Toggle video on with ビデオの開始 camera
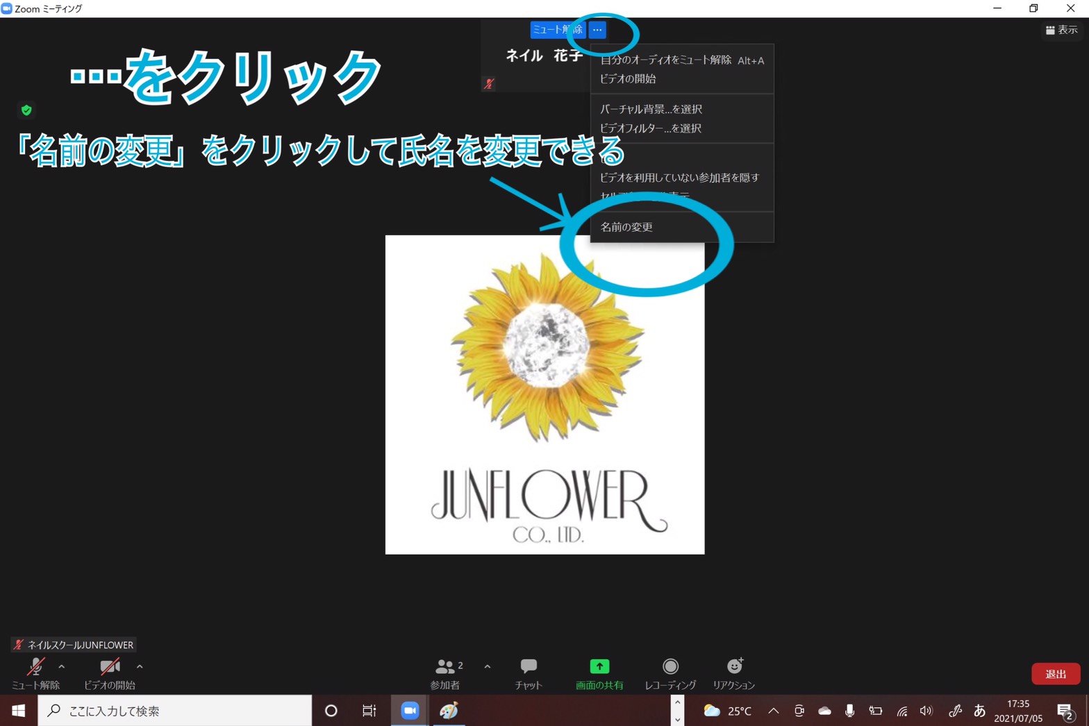The width and height of the screenshot is (1089, 726). click(110, 668)
